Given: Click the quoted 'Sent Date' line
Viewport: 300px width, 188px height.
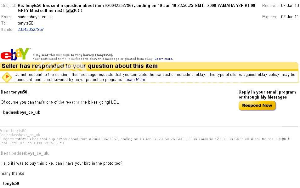Looking at the screenshot, I should [x=32, y=143].
